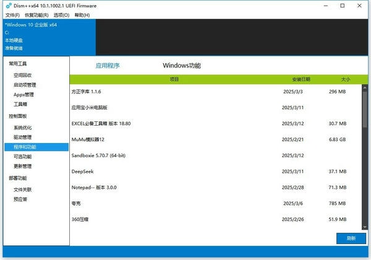
Task: Select 程序和功能 in the sidebar
Action: tap(36, 147)
